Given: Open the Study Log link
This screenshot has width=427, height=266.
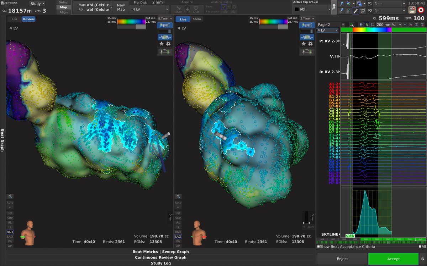Looking at the screenshot, I should coord(160,263).
